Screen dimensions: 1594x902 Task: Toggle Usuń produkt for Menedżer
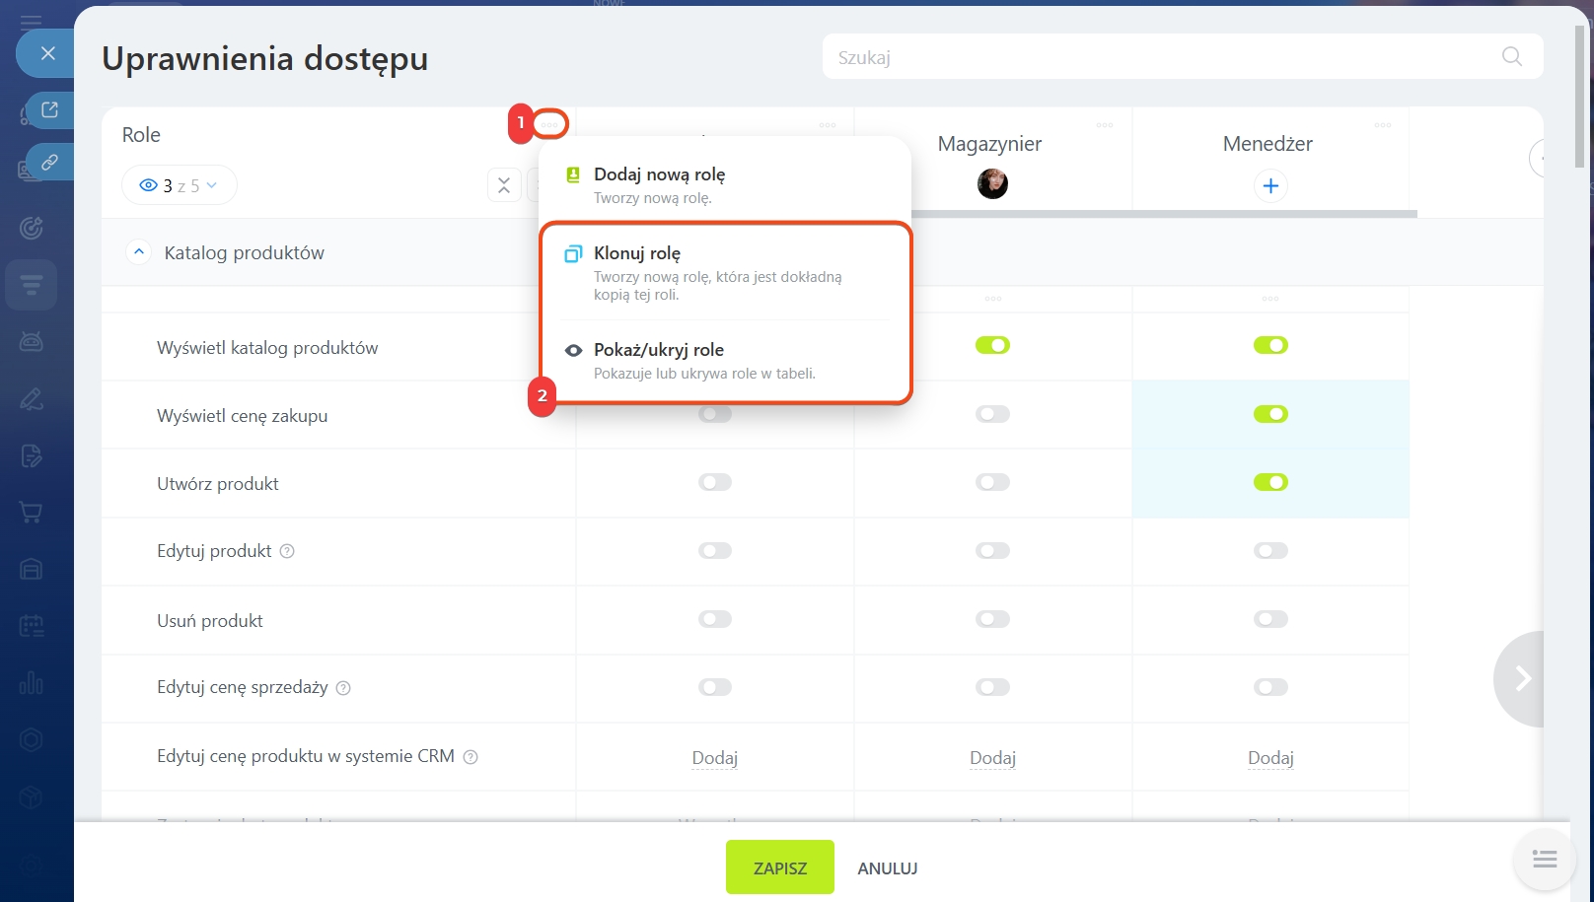(x=1270, y=619)
